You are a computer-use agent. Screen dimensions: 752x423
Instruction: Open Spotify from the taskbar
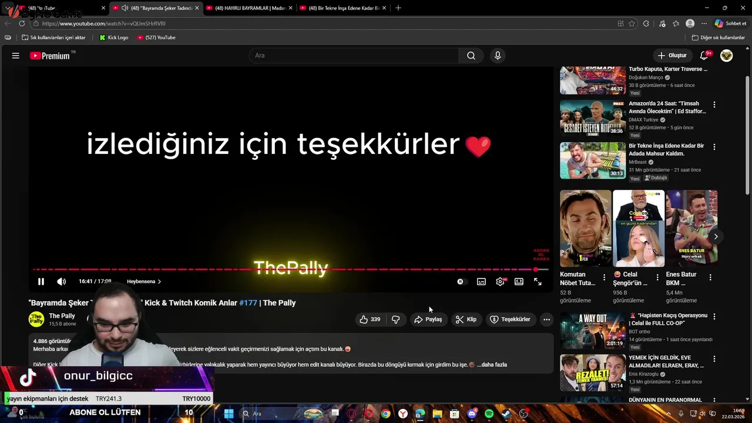(489, 414)
